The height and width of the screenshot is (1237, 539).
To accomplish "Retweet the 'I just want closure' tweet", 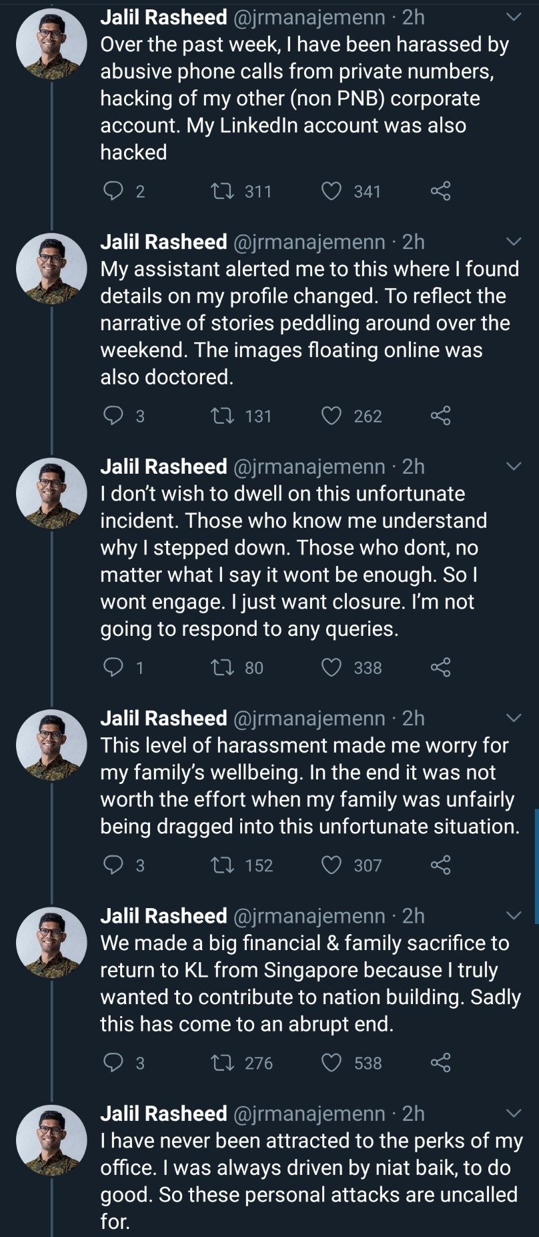I will point(219,668).
